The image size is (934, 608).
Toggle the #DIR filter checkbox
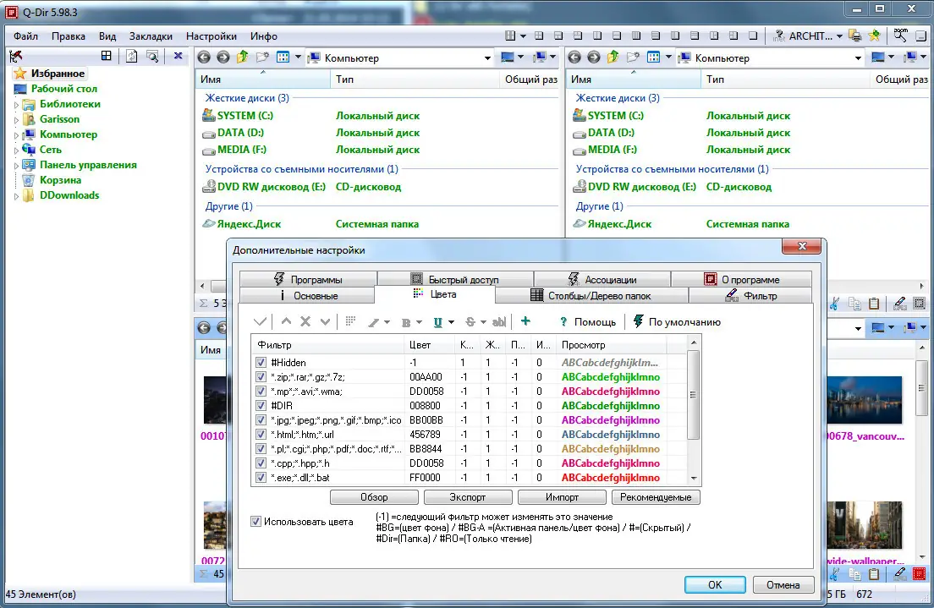(261, 405)
